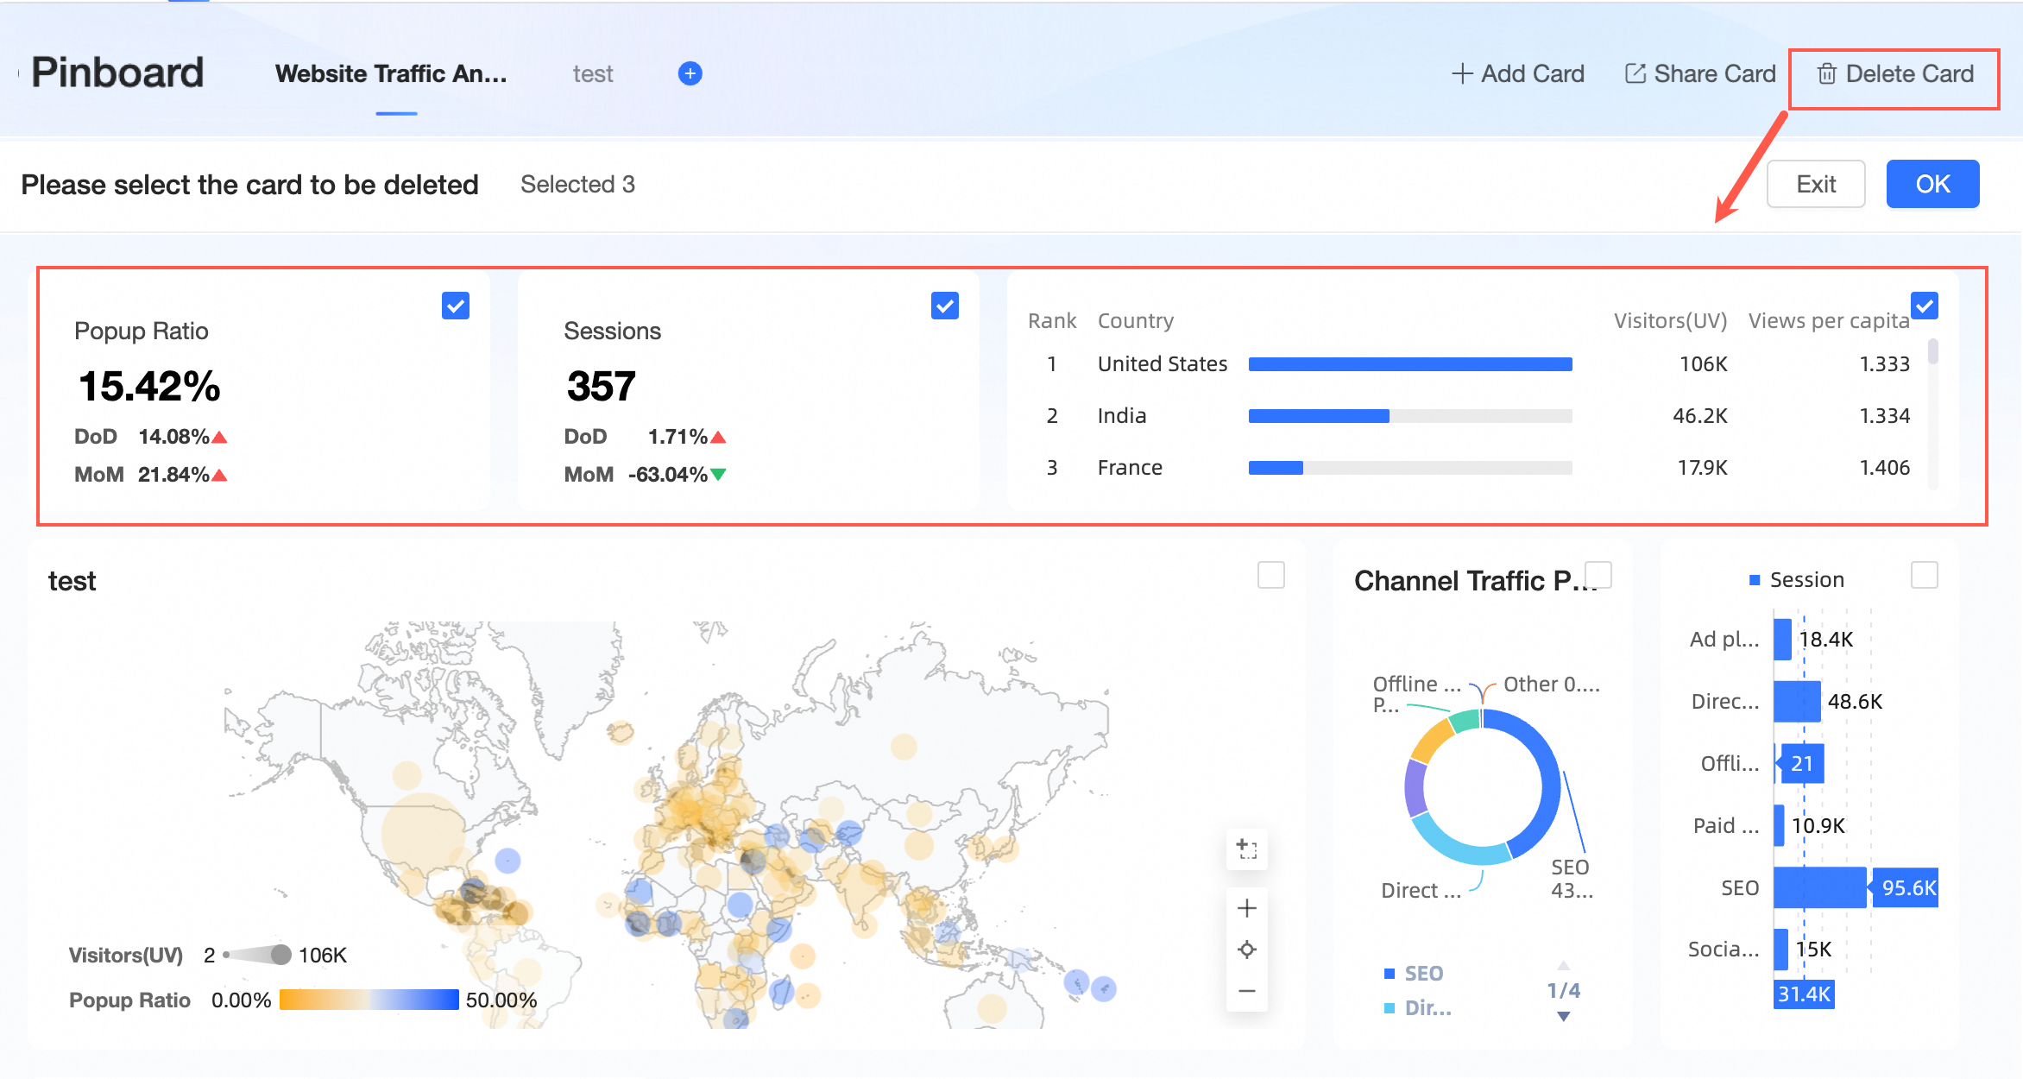Open the Website Traffic An... tab
2023x1079 pixels.
(391, 74)
